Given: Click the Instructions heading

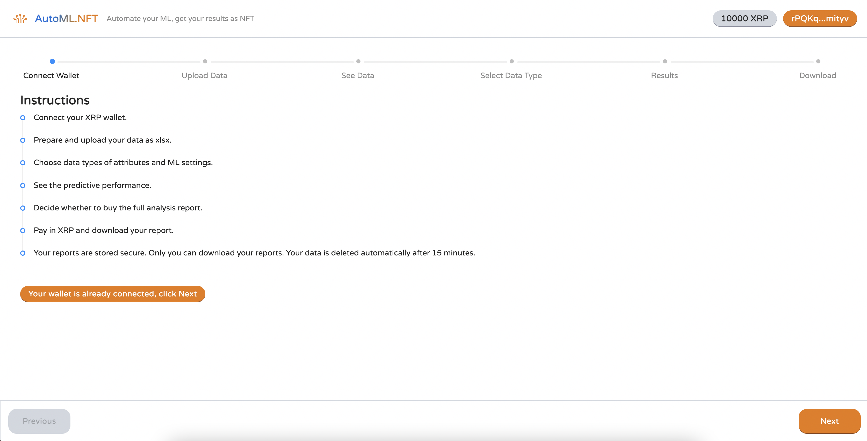Looking at the screenshot, I should tap(55, 100).
